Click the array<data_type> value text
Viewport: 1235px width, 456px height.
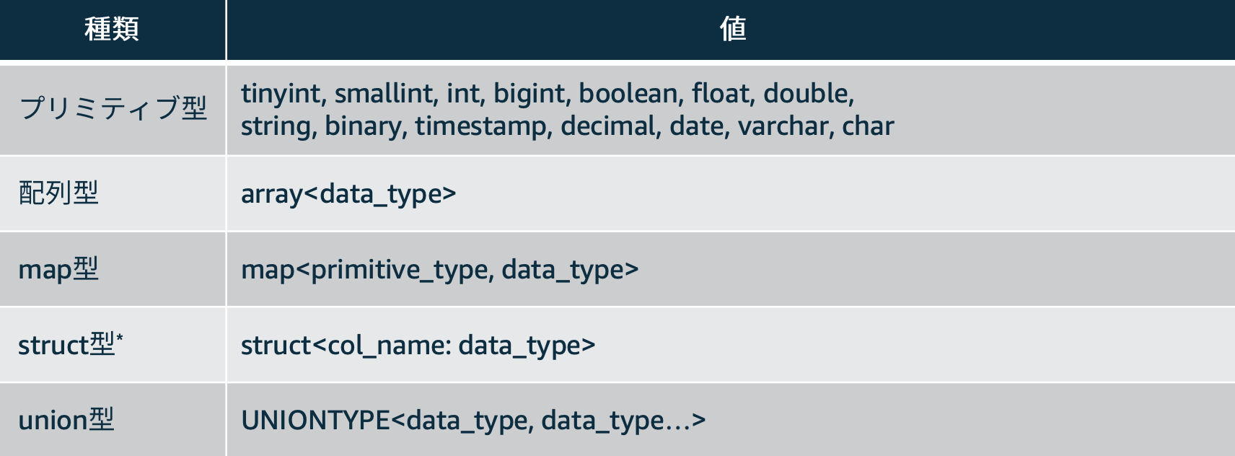click(348, 194)
